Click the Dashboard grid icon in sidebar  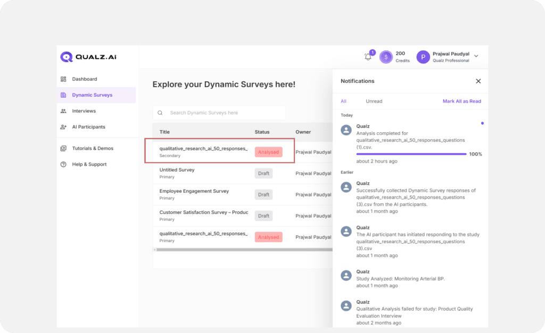pos(63,79)
